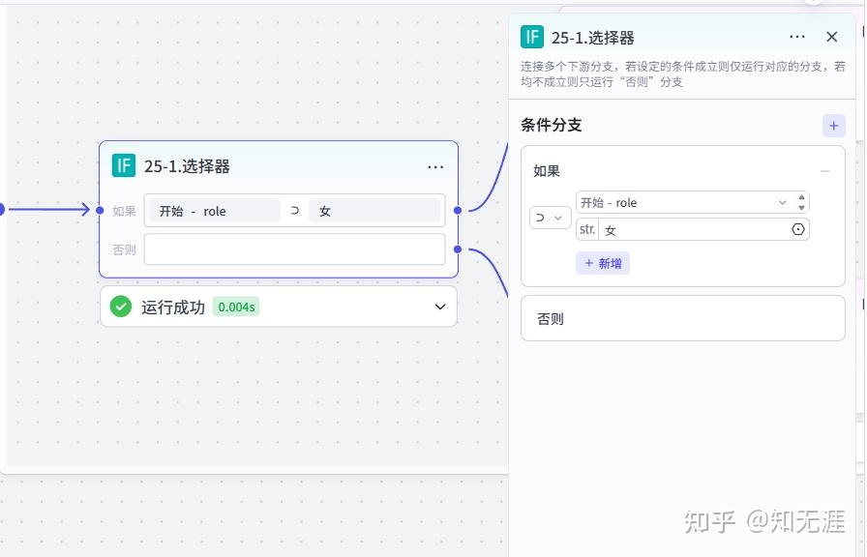Click the 条件分支 section heading
Image resolution: width=867 pixels, height=557 pixels.
click(x=552, y=125)
